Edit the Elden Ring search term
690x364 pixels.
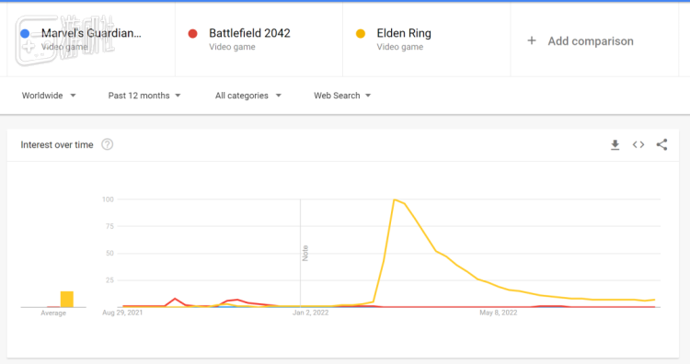pyautogui.click(x=404, y=33)
